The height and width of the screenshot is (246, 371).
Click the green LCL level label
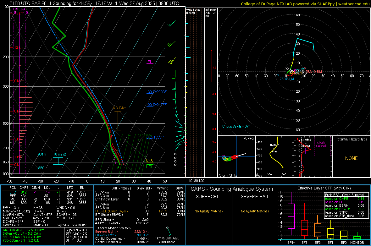pos(150,167)
